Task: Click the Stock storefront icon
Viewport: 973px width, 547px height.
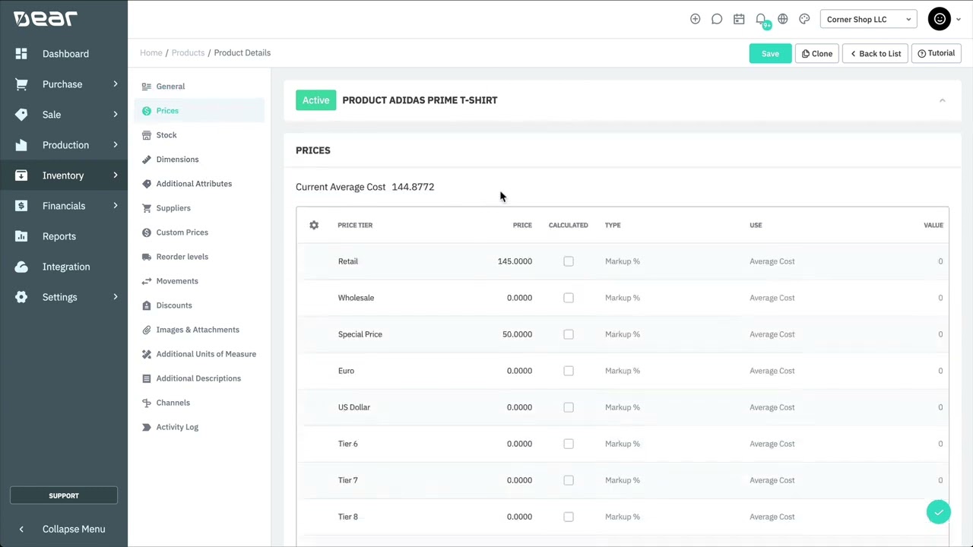Action: tap(147, 135)
